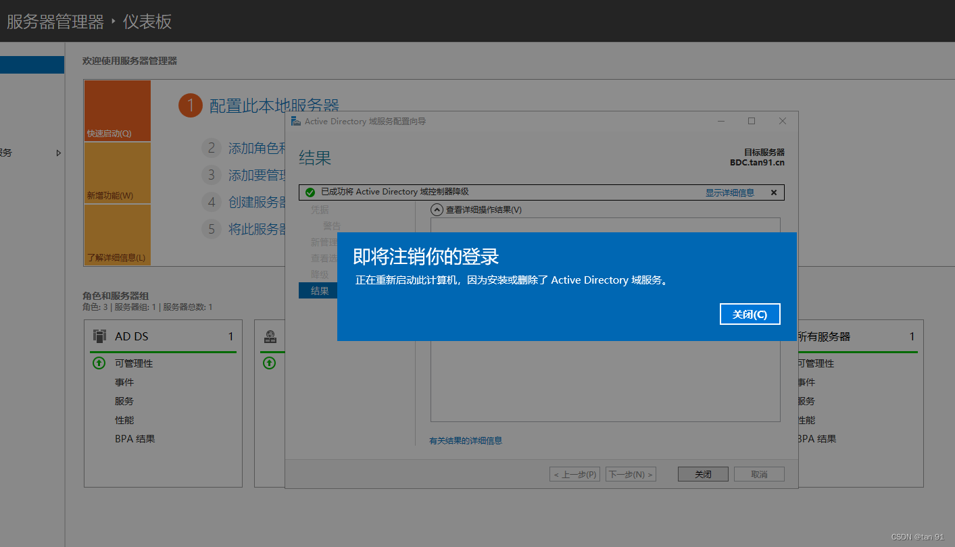Expand the left nav 服务 submenu arrow
Viewport: 955px width, 547px height.
click(x=59, y=153)
